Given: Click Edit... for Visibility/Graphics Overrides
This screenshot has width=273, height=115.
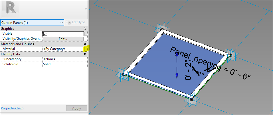Looking at the screenshot, I should click(x=63, y=39).
